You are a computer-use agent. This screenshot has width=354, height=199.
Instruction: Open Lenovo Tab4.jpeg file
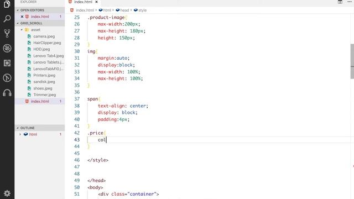(49, 56)
